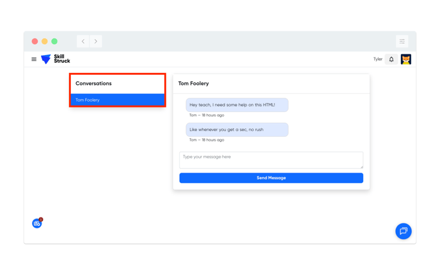Close the window with the red button
This screenshot has height=275, width=440.
(35, 42)
